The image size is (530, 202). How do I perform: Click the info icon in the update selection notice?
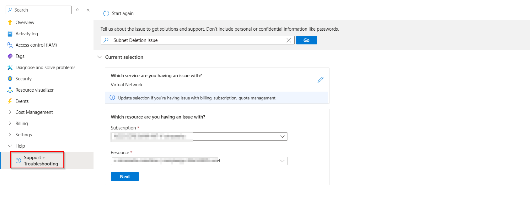click(112, 98)
